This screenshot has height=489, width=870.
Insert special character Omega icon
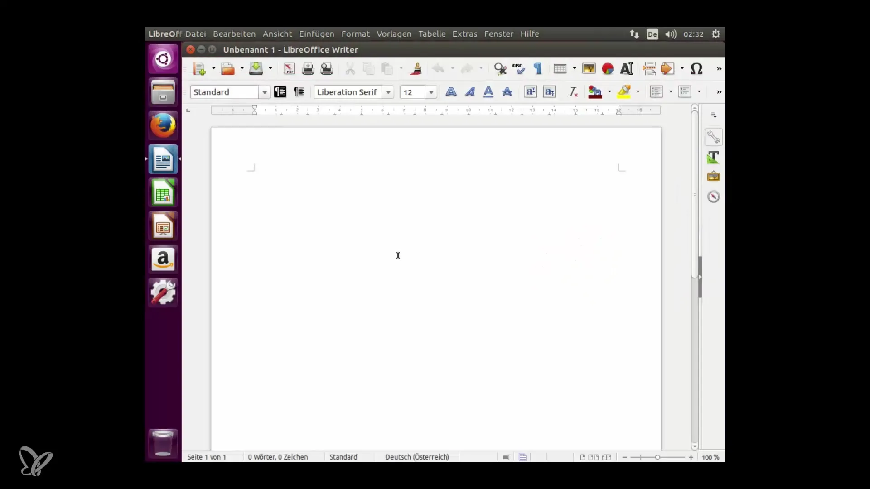pos(696,69)
